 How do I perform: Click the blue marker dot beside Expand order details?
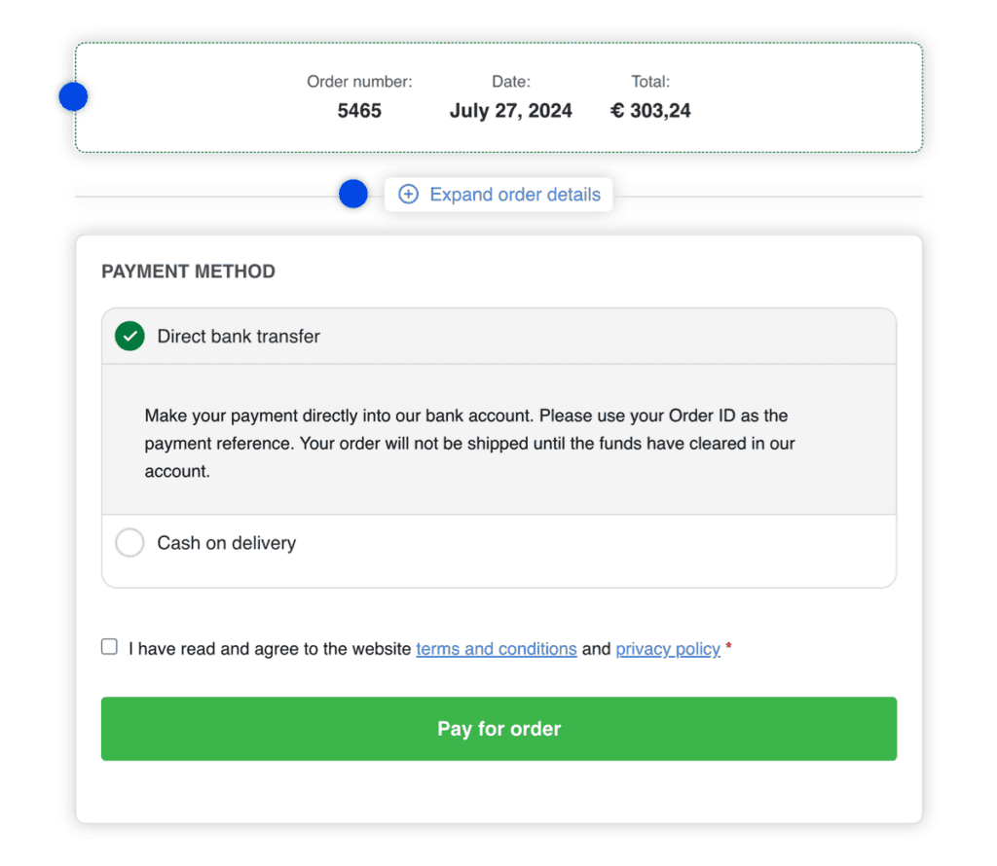pyautogui.click(x=352, y=194)
